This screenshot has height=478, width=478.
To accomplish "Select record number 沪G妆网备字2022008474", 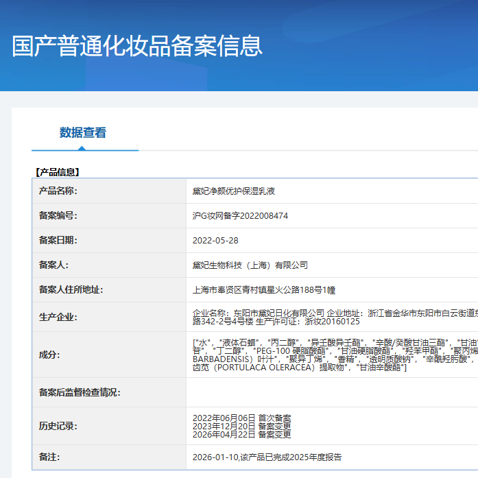I will 240,216.
